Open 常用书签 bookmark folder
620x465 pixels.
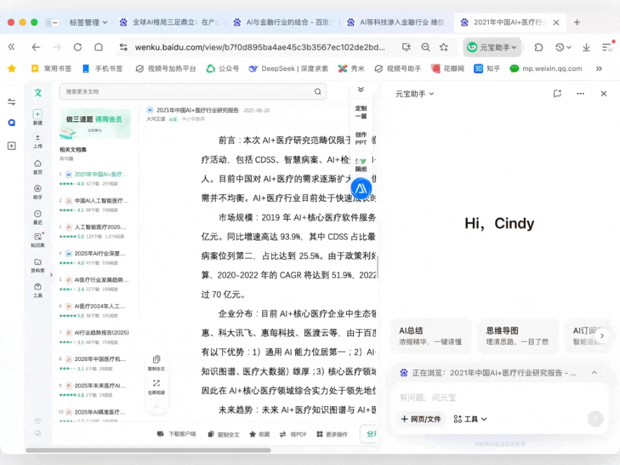[x=52, y=69]
